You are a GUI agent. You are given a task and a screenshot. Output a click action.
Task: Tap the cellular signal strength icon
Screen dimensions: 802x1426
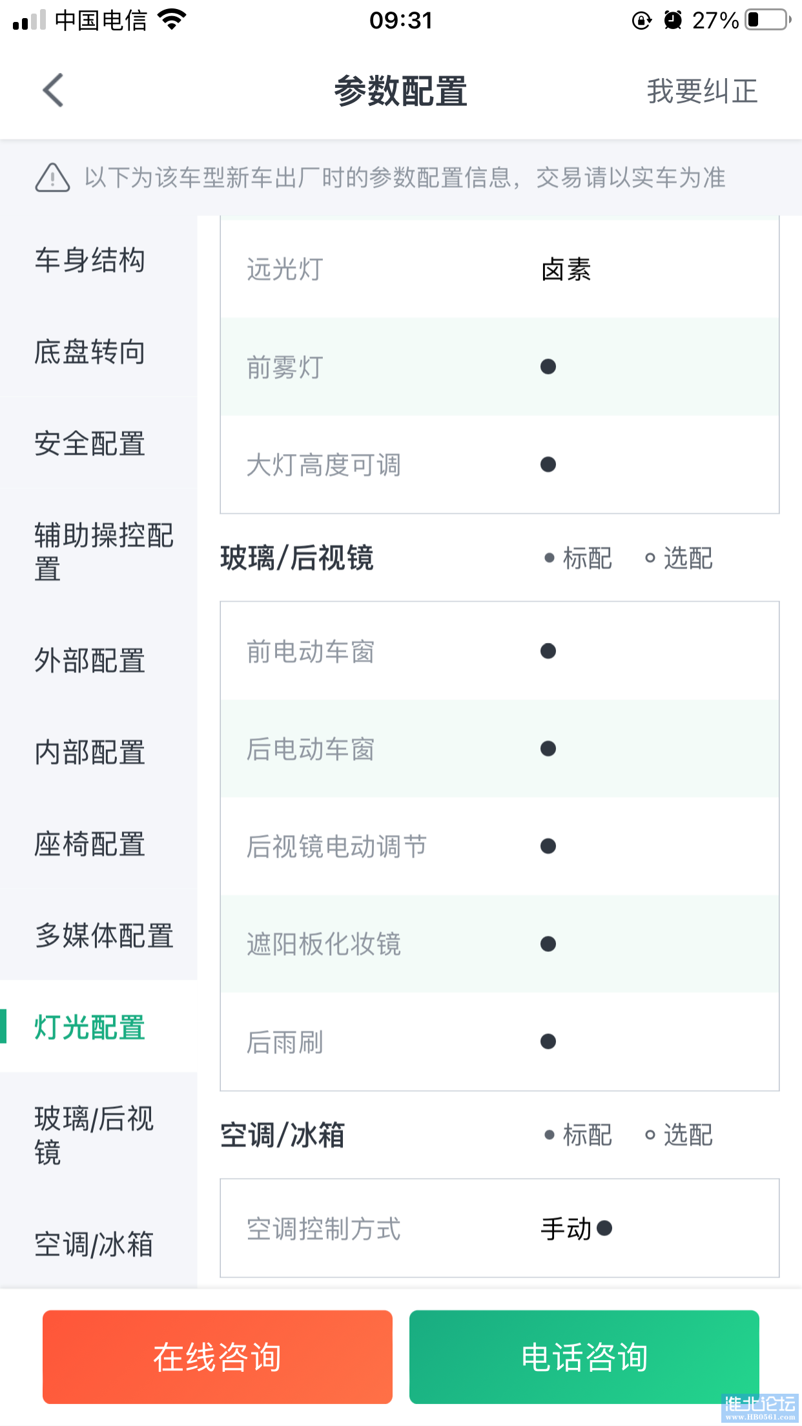[29, 21]
